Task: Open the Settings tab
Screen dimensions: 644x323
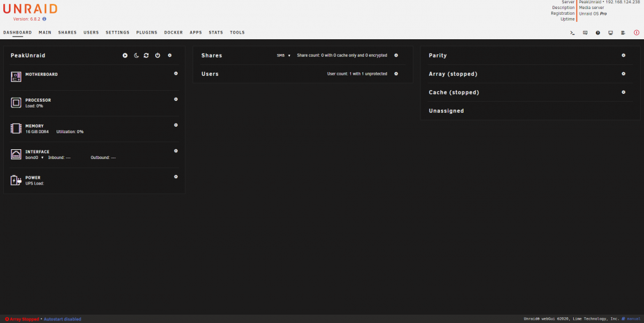Action: pos(117,32)
